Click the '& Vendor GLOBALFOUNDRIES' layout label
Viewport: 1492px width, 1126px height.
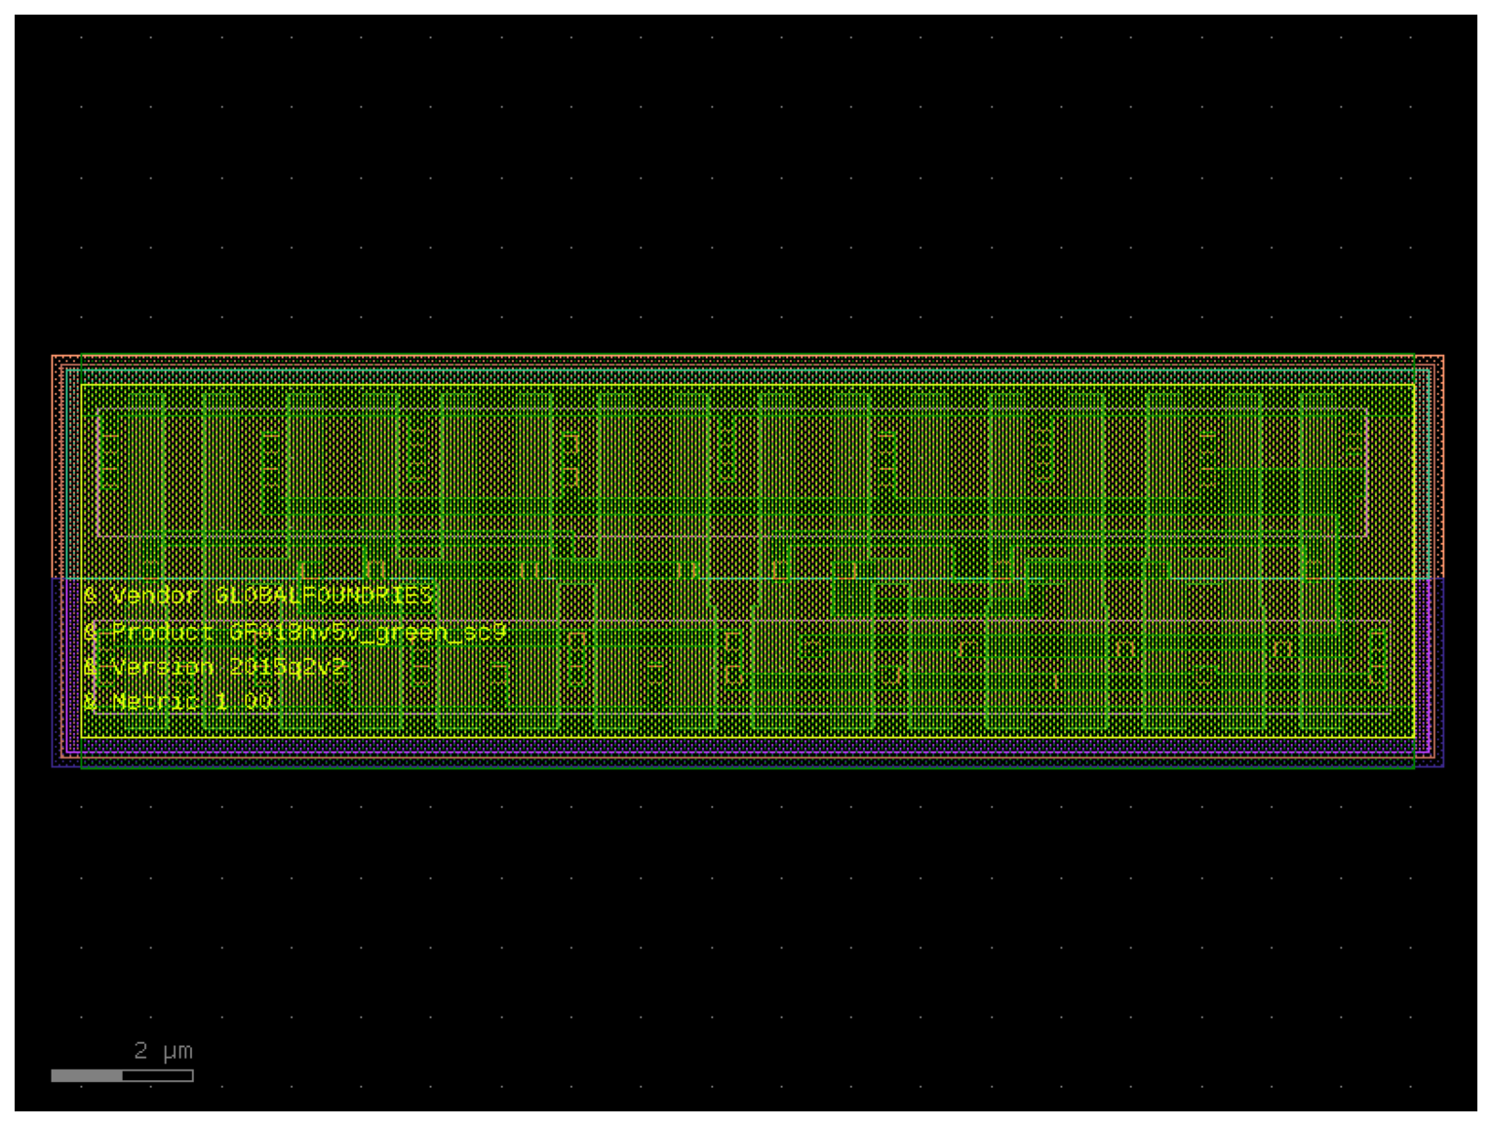258,595
